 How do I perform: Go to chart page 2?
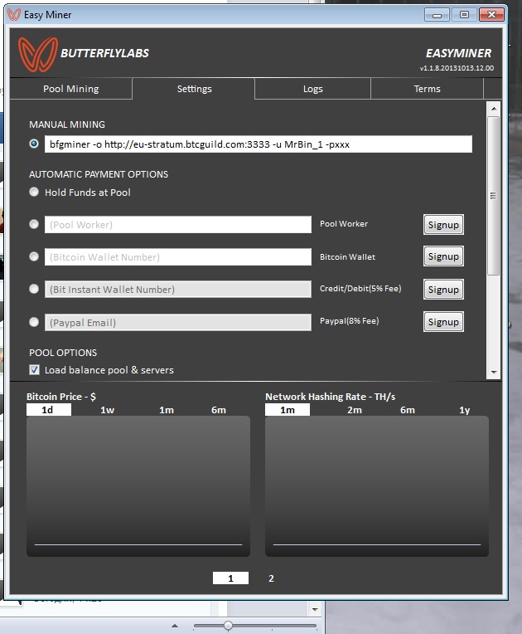point(271,578)
